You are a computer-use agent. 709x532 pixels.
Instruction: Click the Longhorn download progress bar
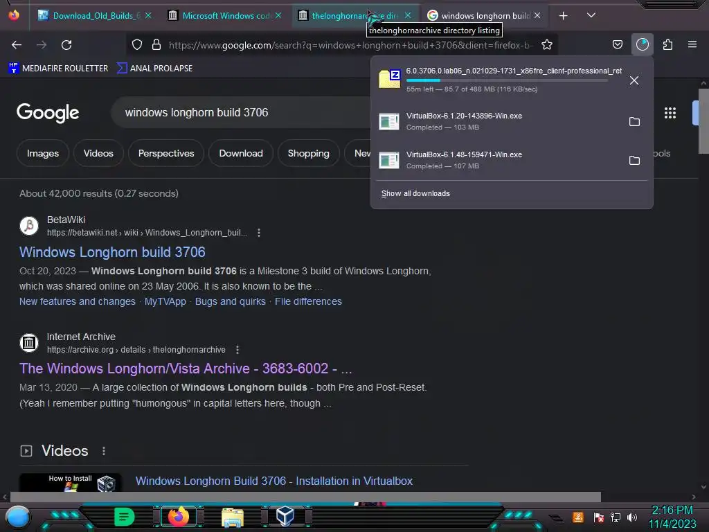point(506,80)
